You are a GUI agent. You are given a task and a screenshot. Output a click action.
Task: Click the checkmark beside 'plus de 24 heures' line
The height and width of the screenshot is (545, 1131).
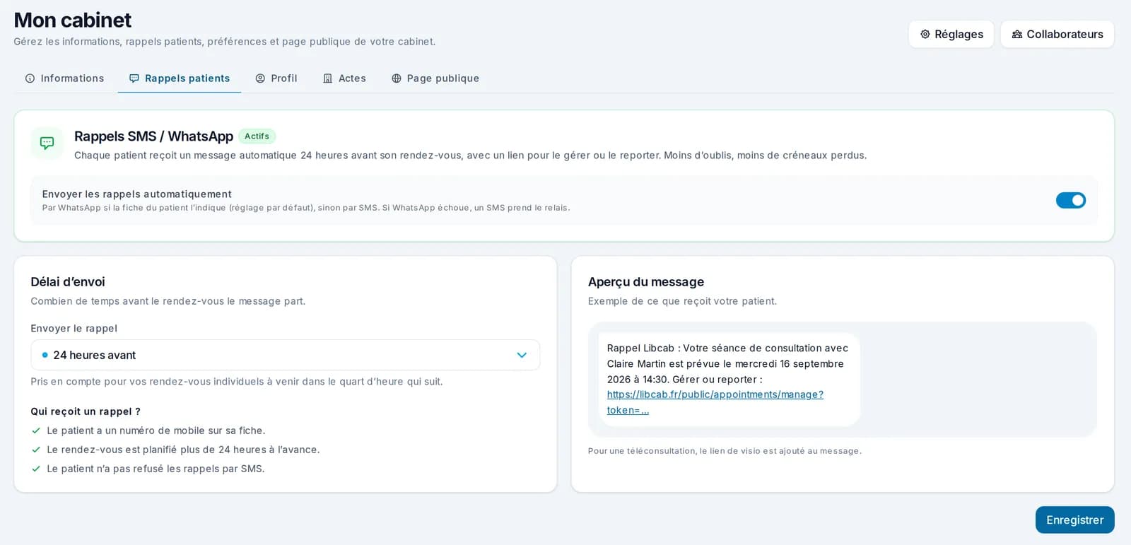36,450
